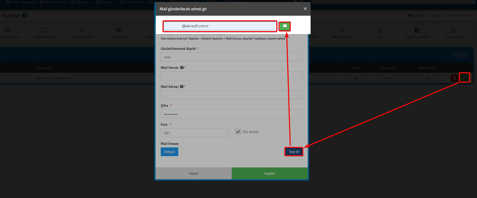Click the help icon next to Mail Adresi
Viewport: 477px width, 198px height.
click(182, 87)
